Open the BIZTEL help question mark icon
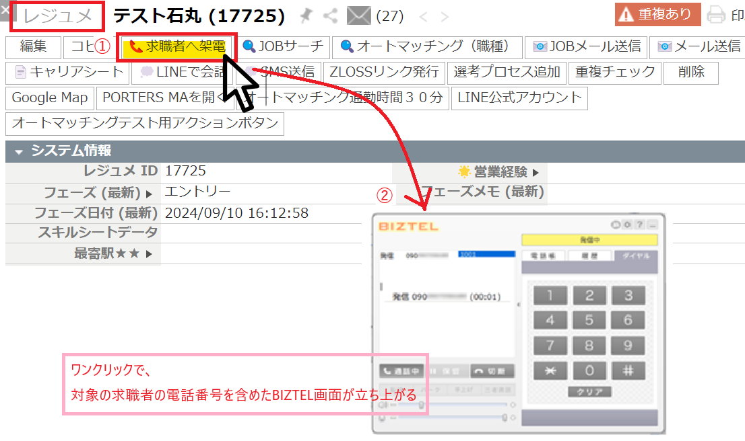The width and height of the screenshot is (745, 441). pyautogui.click(x=639, y=225)
